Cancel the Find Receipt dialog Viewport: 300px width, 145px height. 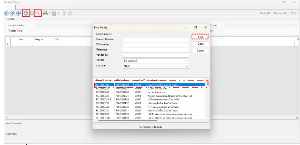point(200,51)
